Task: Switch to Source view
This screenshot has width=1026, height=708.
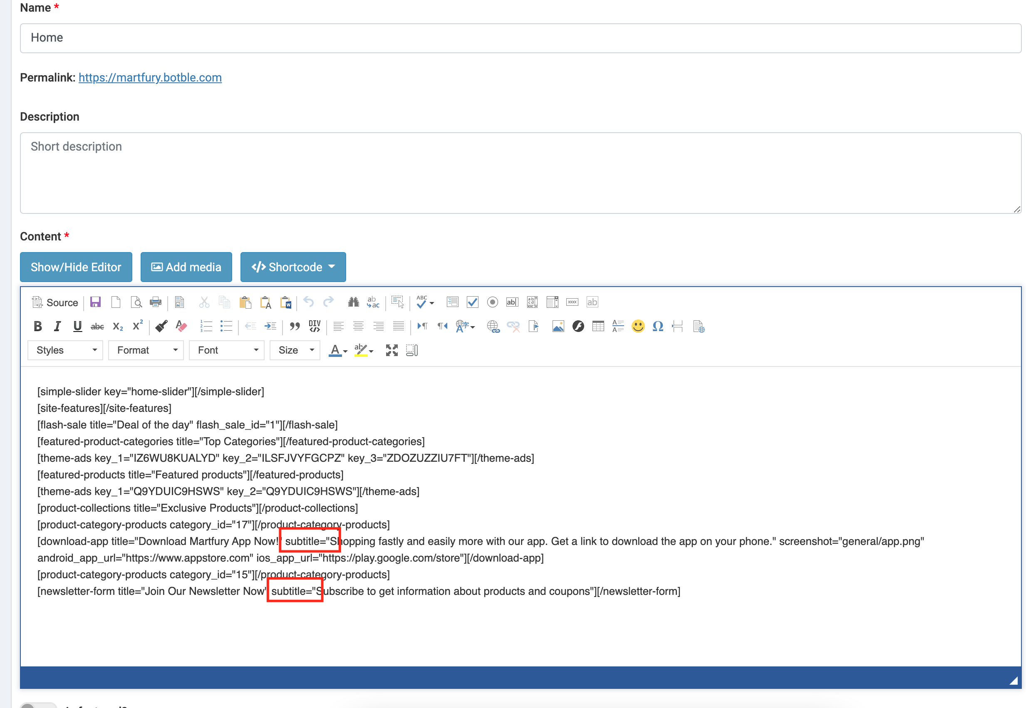Action: 55,302
